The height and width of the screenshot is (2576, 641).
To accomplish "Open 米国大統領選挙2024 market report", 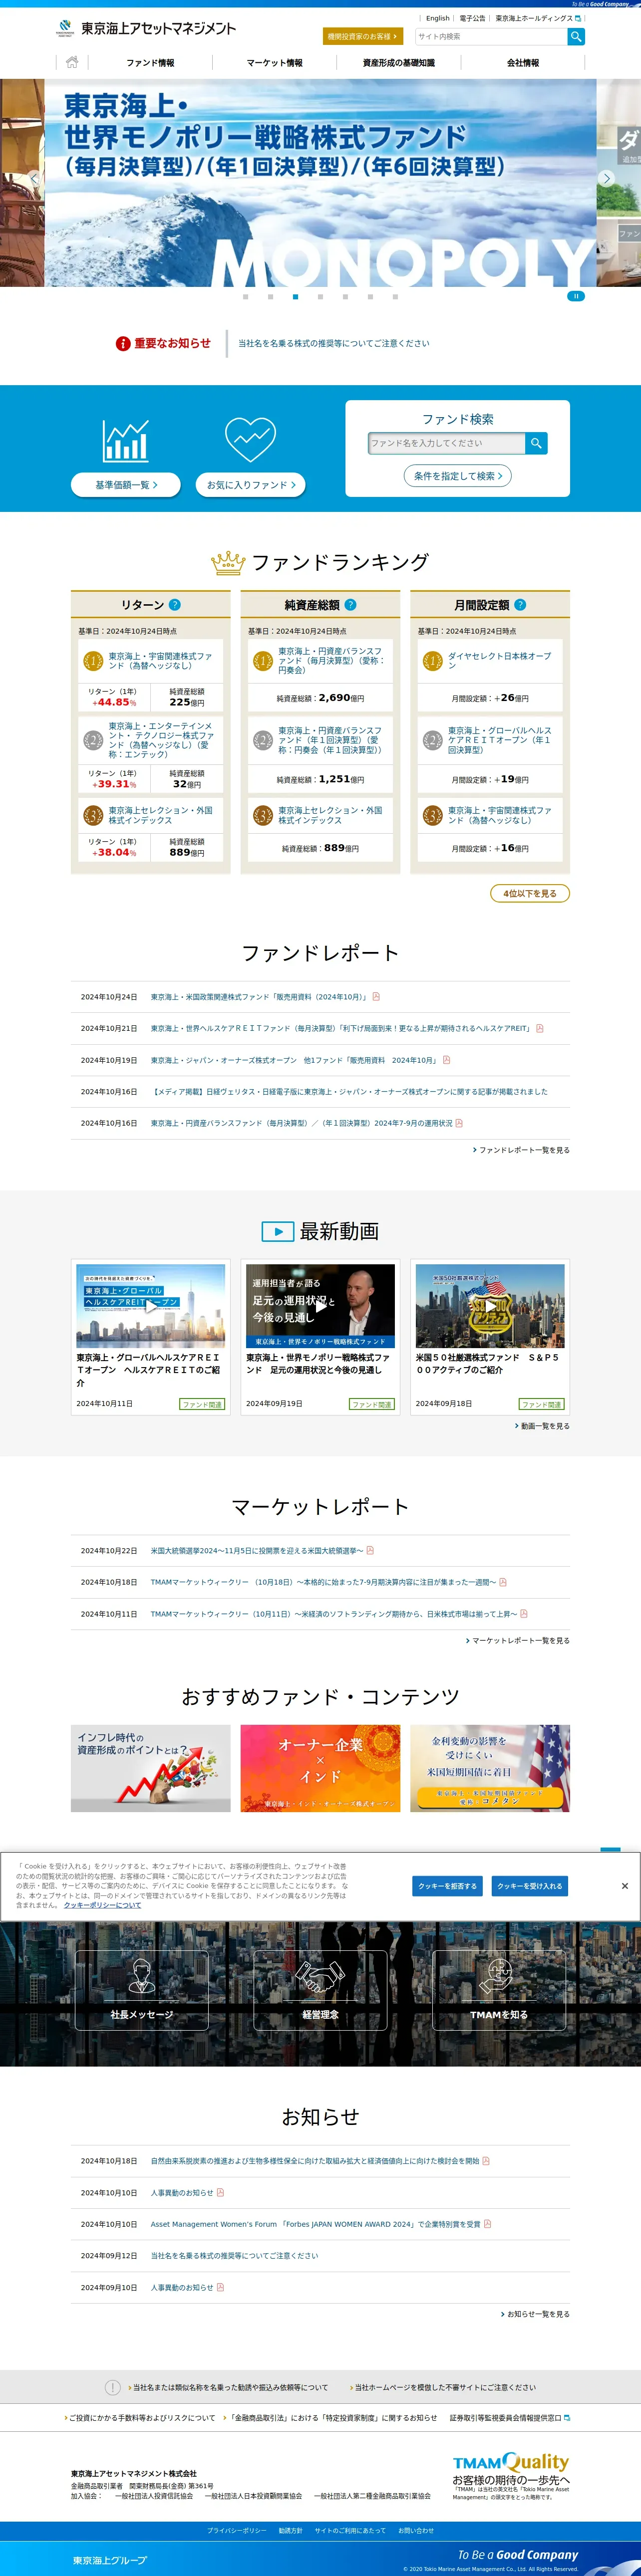I will click(257, 1551).
